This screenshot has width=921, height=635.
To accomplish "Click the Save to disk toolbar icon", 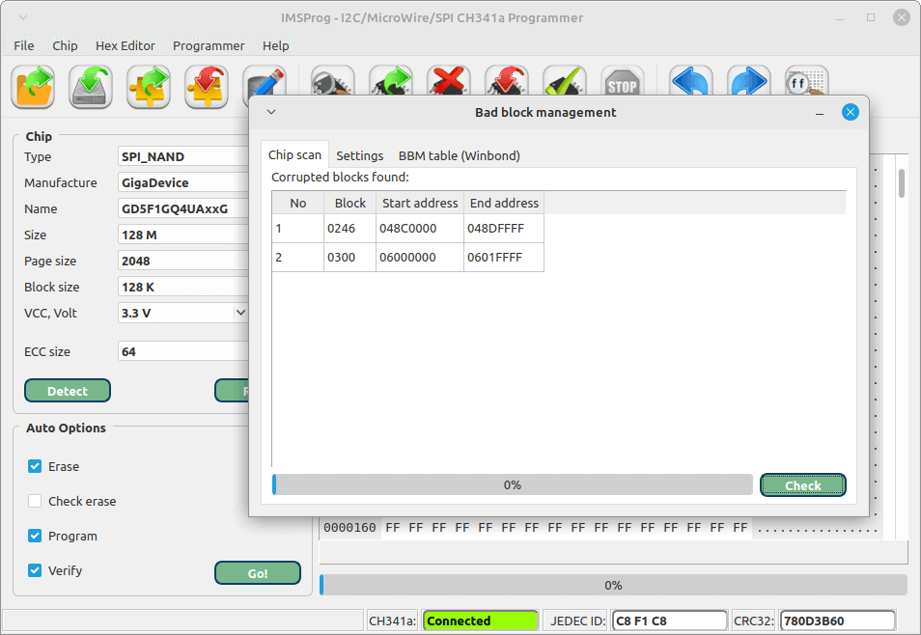I will point(91,87).
